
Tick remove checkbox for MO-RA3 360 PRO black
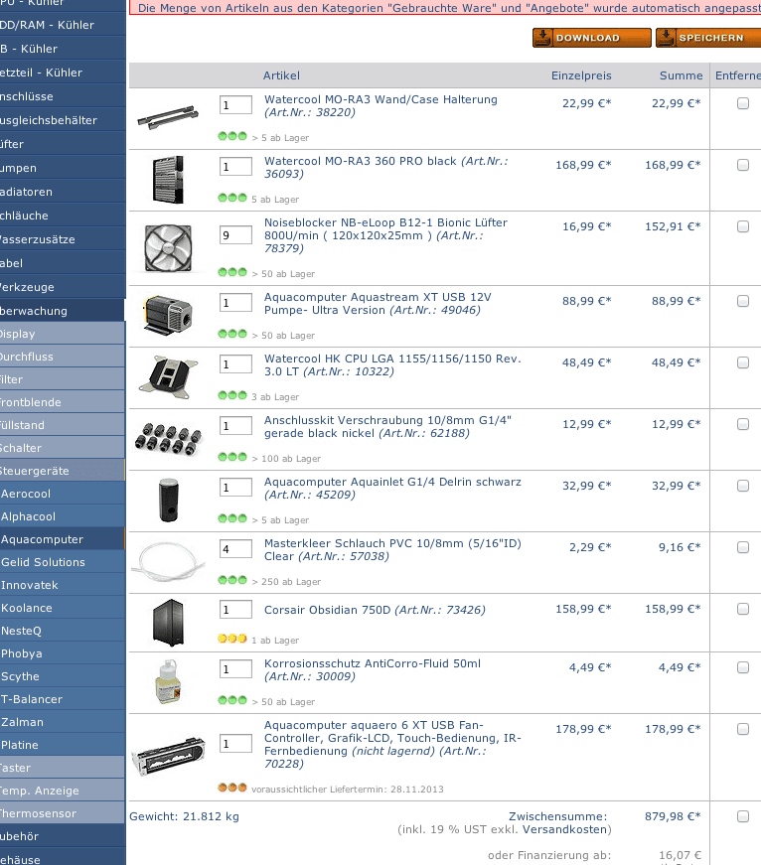[x=743, y=165]
